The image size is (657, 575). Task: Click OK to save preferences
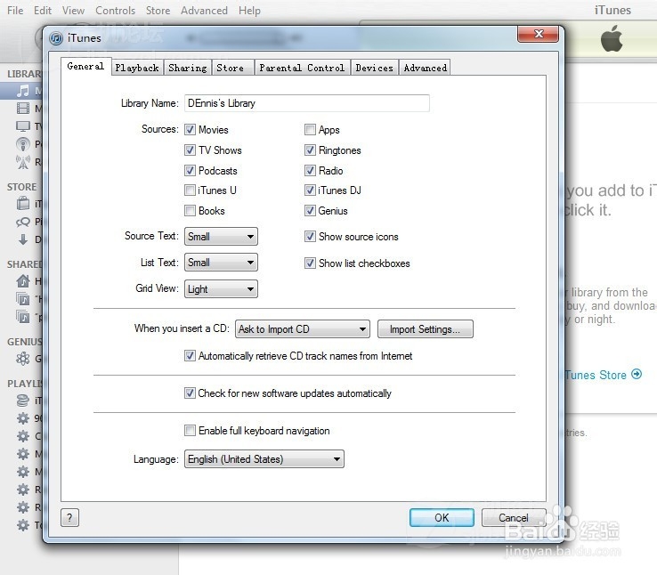click(x=442, y=518)
